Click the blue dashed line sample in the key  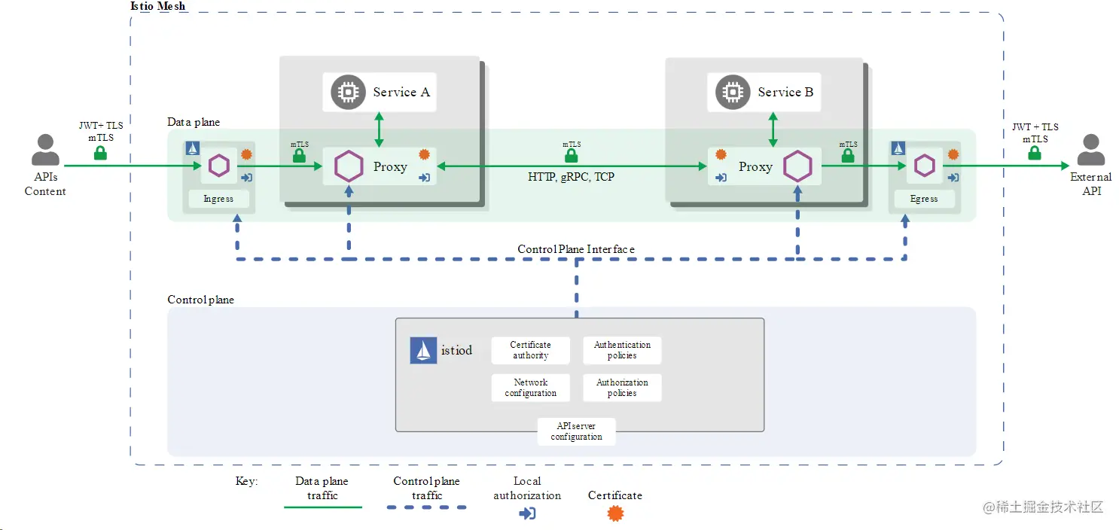(x=427, y=507)
